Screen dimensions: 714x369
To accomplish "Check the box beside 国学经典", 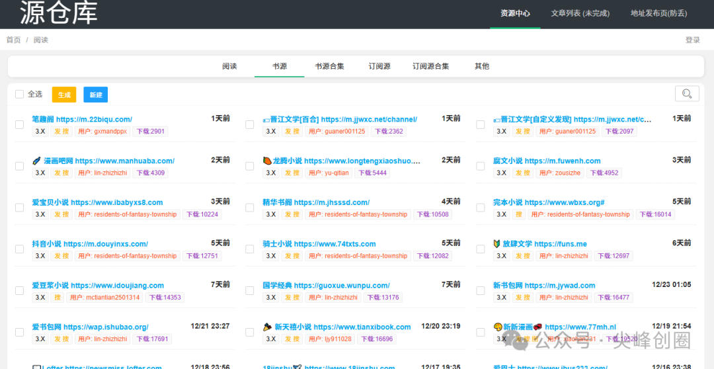I will click(x=249, y=291).
